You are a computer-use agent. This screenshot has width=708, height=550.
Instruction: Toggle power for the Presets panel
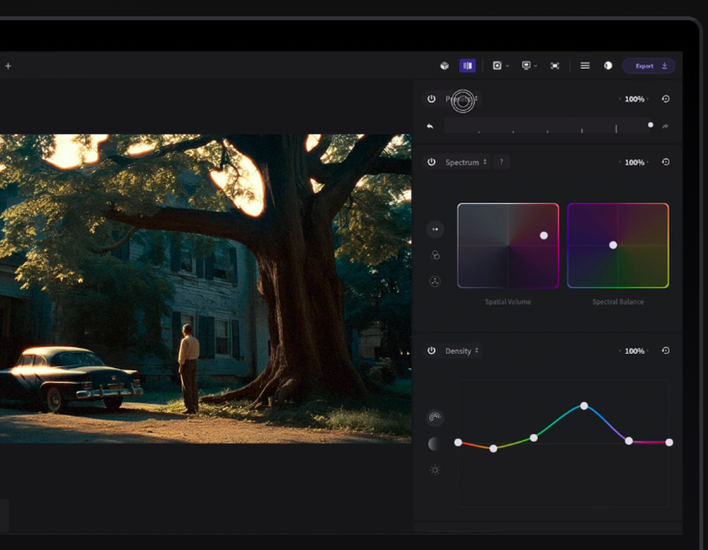[x=431, y=99]
